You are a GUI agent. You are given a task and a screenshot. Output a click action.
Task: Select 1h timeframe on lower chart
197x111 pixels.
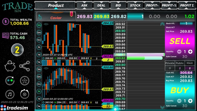point(39,91)
